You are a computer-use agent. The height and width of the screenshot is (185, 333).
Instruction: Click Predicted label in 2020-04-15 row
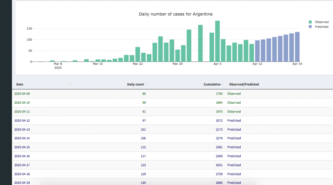point(234,147)
